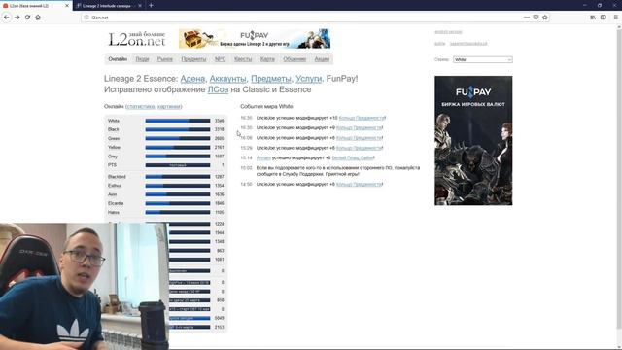This screenshot has width=622, height=350.
Task: Select the Grey server row label
Action: [113, 157]
